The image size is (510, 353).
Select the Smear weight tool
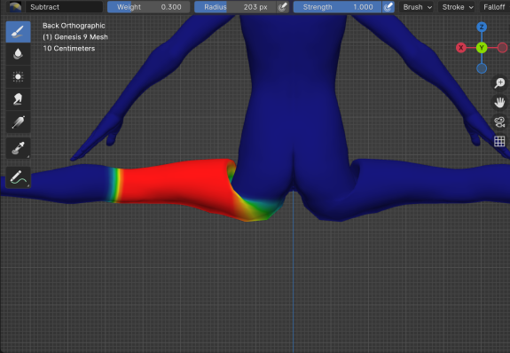[19, 99]
